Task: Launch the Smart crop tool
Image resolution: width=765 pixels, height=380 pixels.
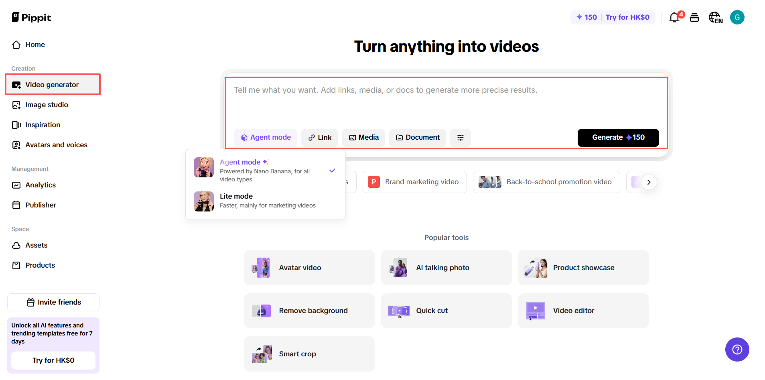Action: click(309, 354)
